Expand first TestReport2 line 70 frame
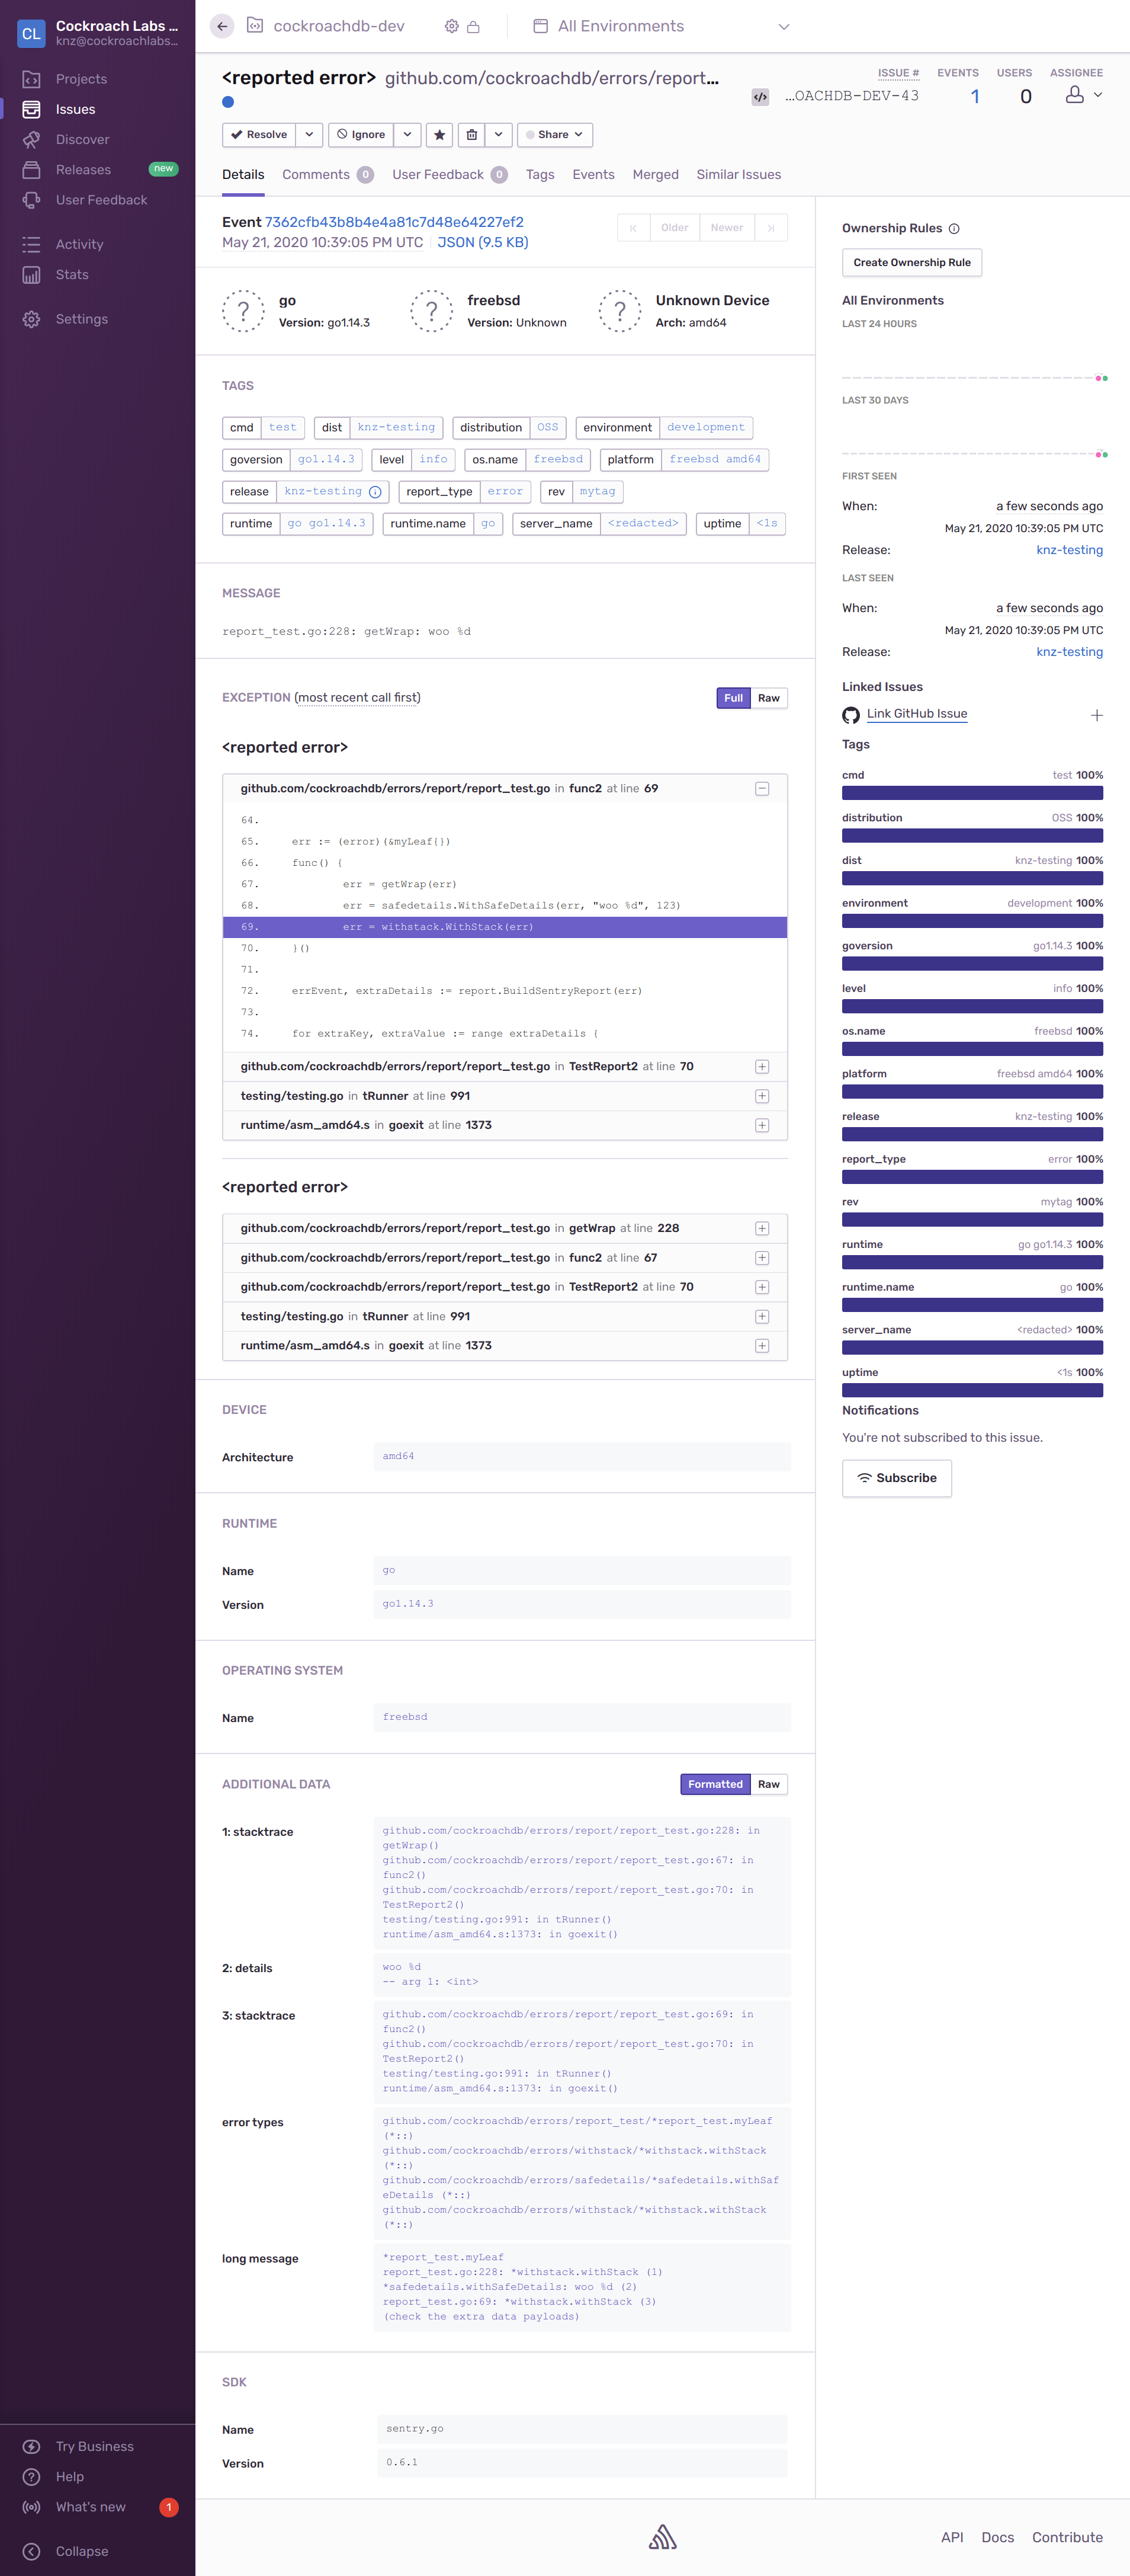1130x2576 pixels. tap(761, 1067)
